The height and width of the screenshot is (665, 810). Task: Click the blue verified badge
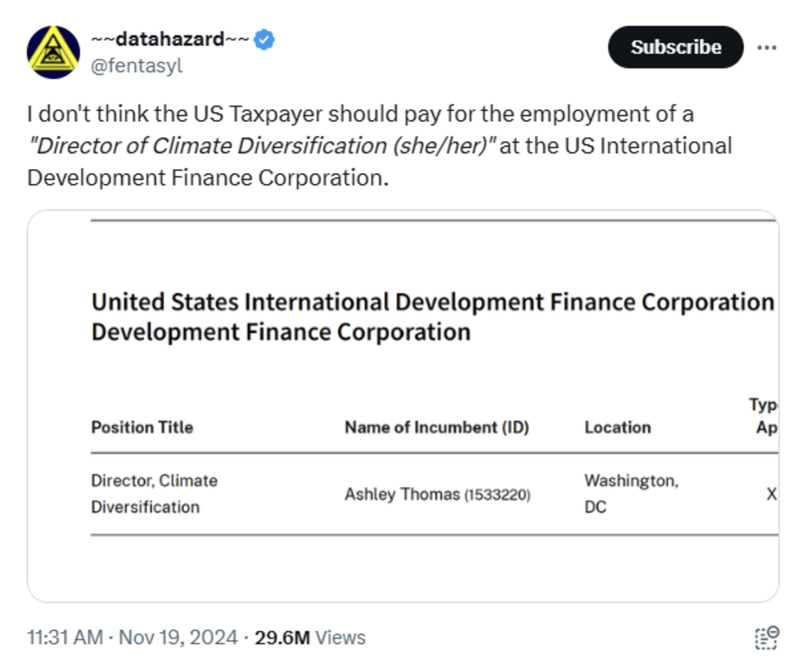click(x=265, y=40)
